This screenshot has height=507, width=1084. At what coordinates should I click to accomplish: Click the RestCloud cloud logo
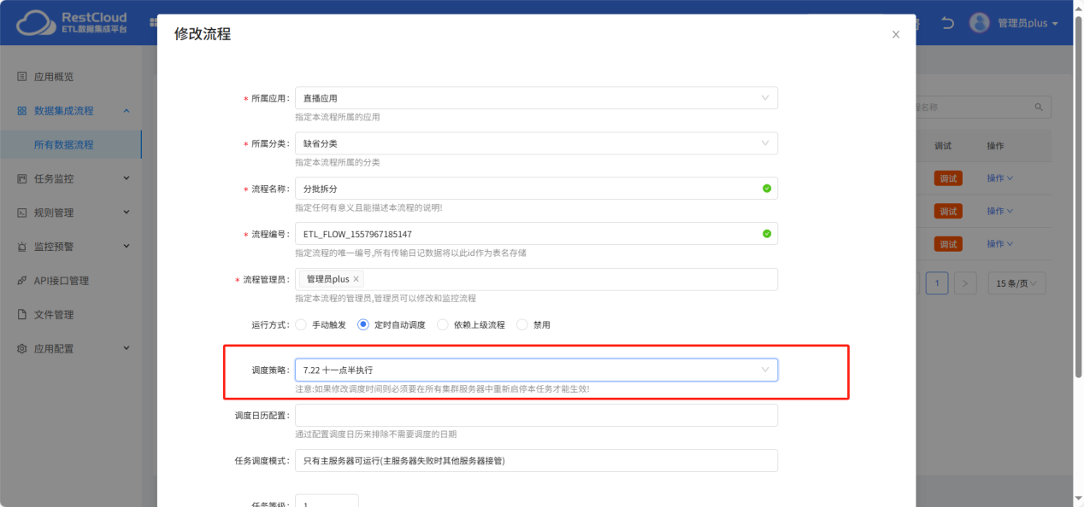click(36, 22)
